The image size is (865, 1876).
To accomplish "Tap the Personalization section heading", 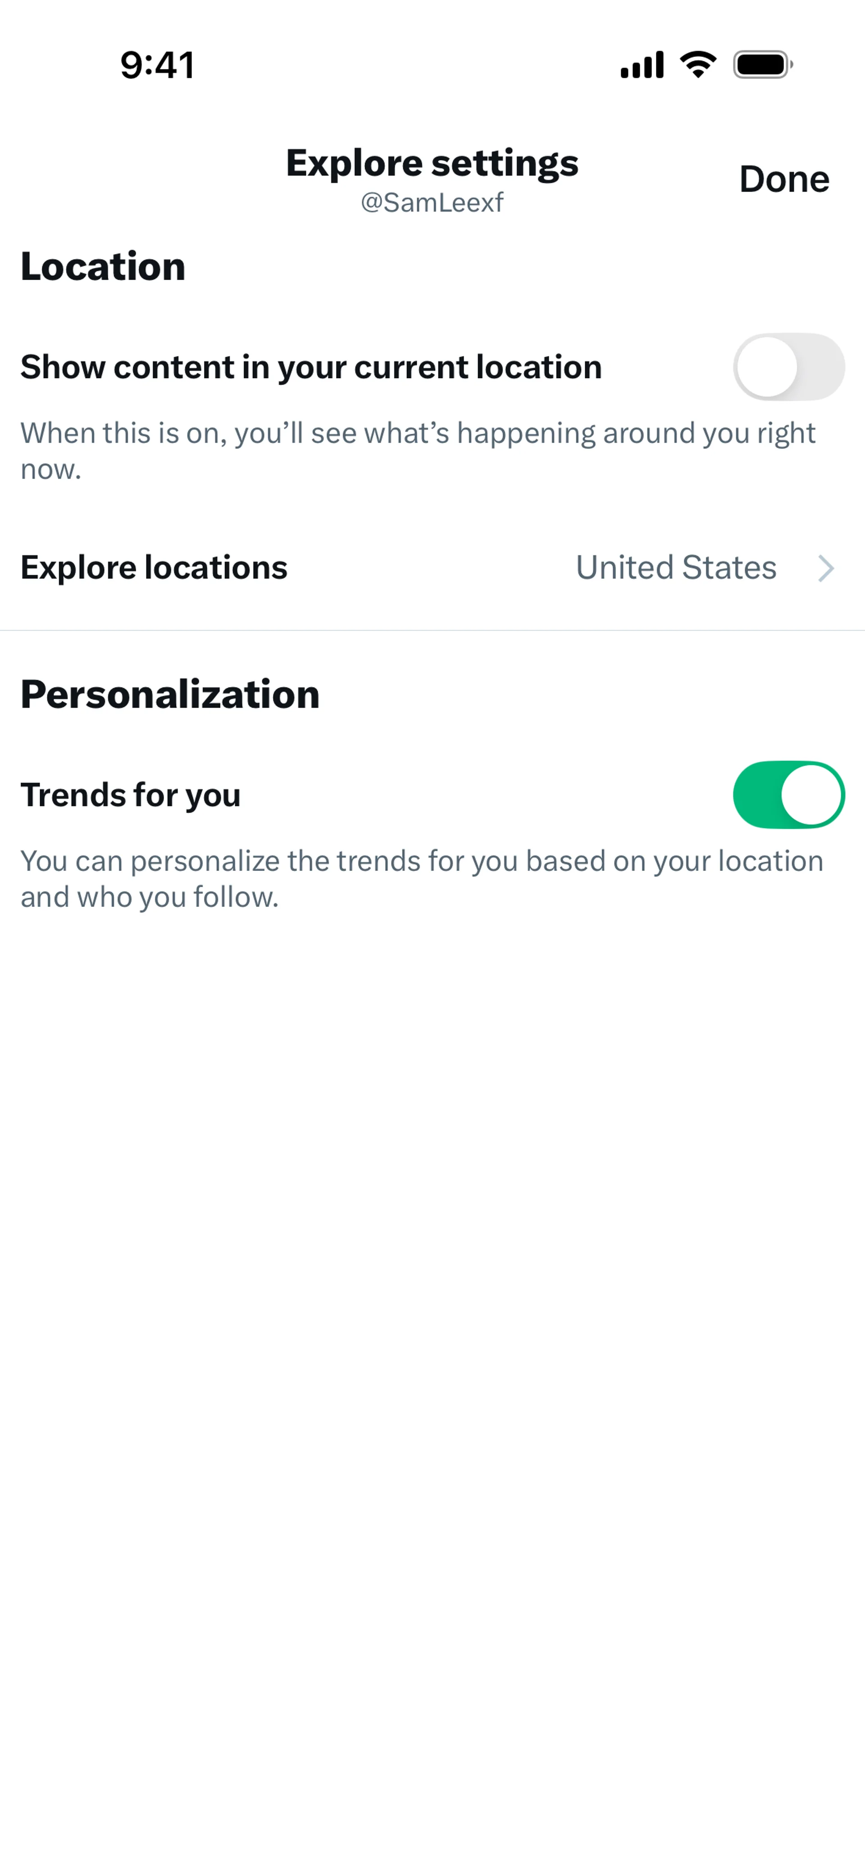I will [x=170, y=694].
